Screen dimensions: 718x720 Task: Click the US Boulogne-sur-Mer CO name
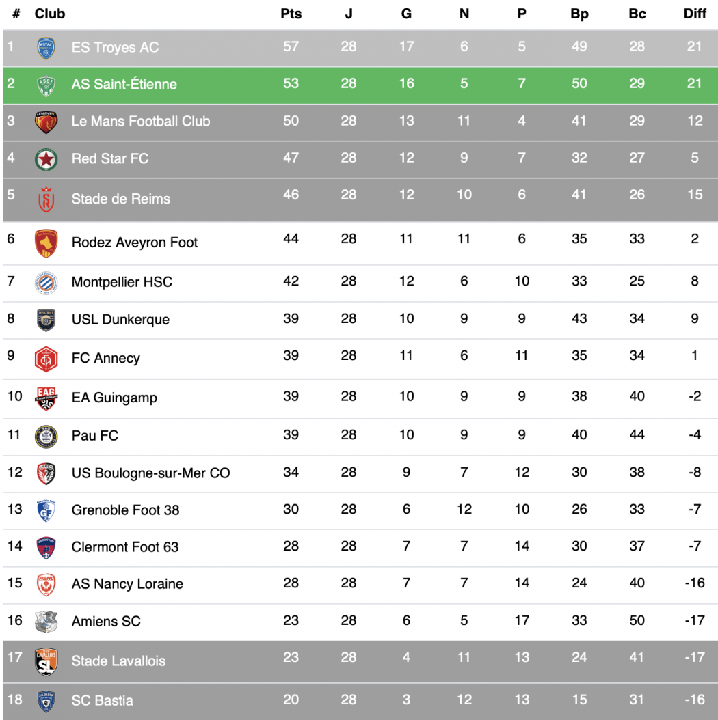[150, 473]
